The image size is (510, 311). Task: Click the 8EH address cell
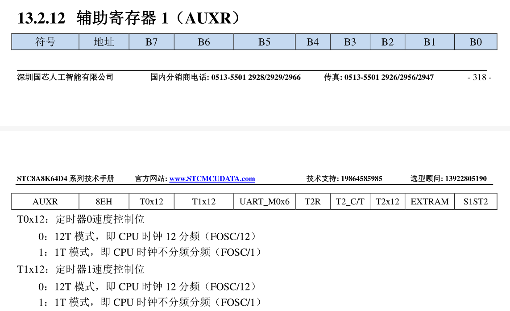click(x=104, y=202)
